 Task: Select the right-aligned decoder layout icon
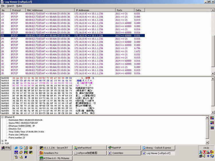(212, 123)
